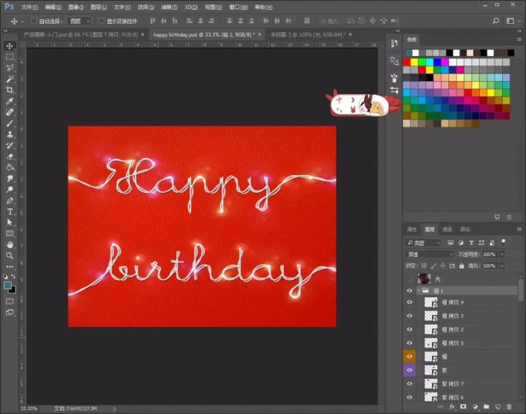
Task: Open the extra tools ellipsis button
Action: click(10, 267)
